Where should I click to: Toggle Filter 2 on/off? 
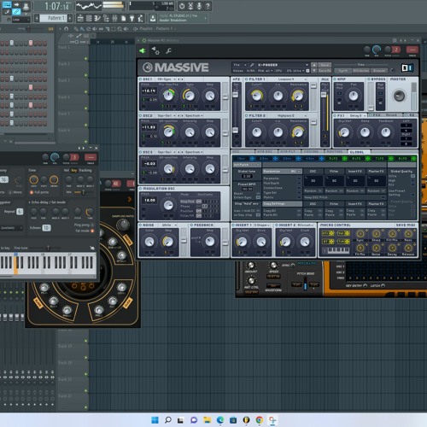[x=247, y=116]
